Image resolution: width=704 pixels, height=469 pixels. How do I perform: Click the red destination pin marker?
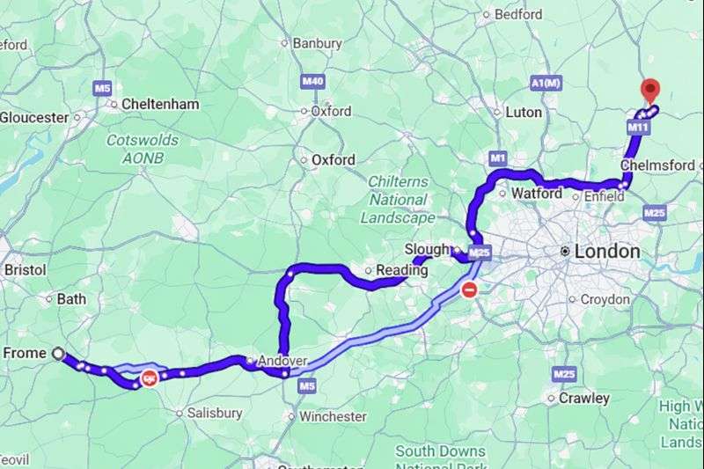point(650,92)
